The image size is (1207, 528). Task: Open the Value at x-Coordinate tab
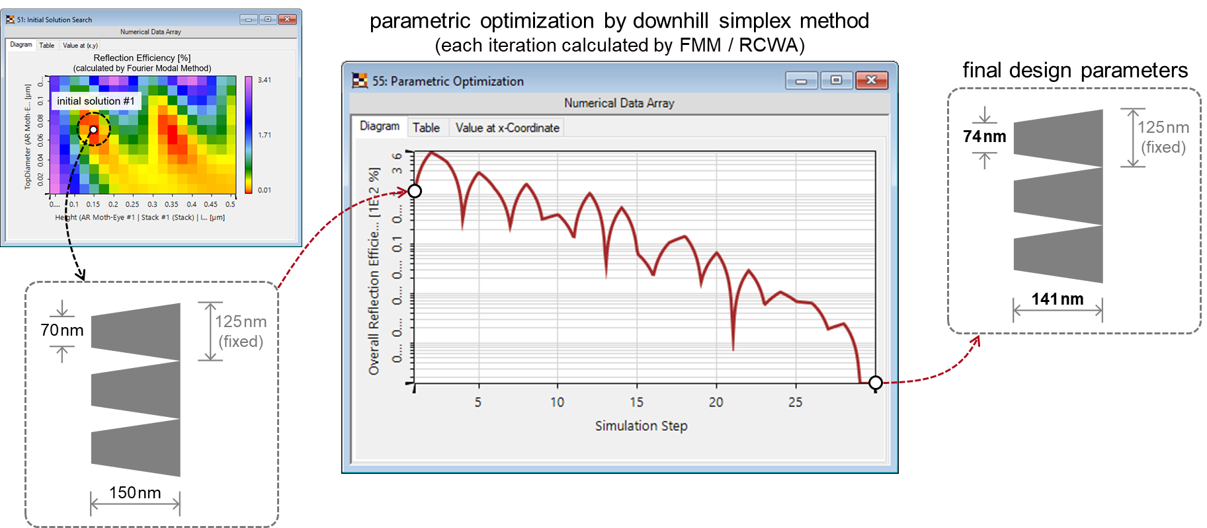(507, 128)
